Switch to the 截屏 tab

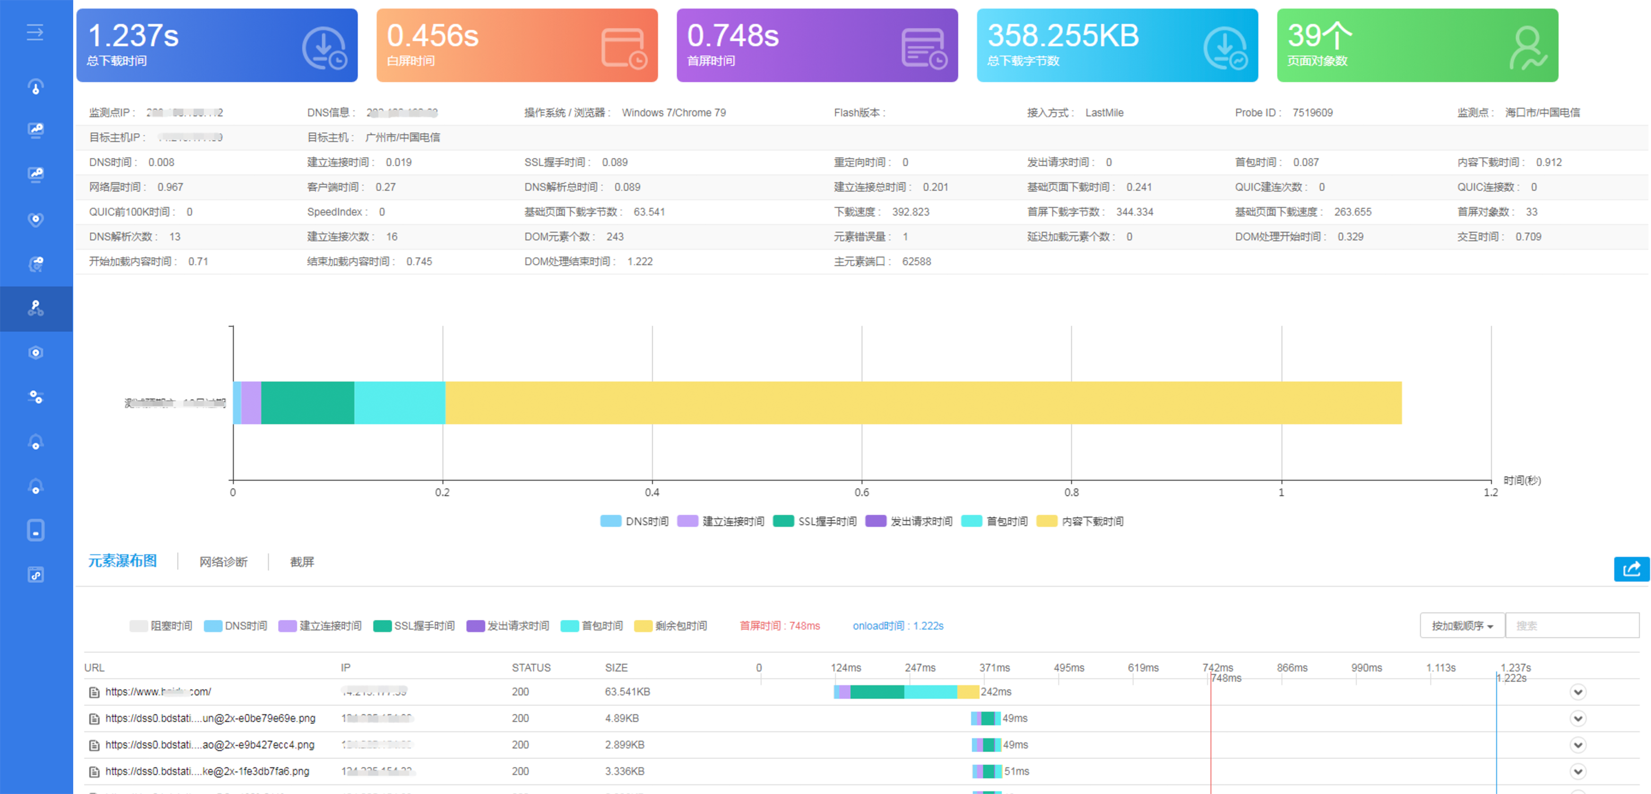point(302,562)
